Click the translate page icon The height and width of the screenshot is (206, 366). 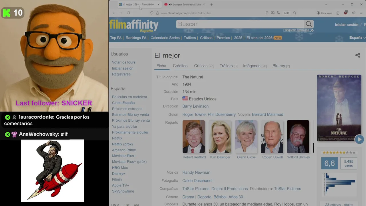point(279,13)
